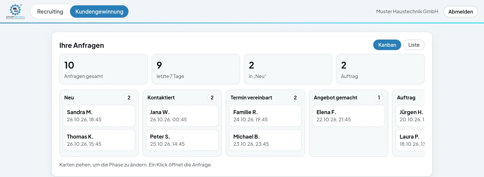Click the Neu column count badge
This screenshot has height=177, width=484.
pos(129,98)
